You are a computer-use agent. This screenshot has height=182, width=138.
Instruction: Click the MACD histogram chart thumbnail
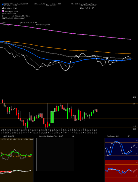17,171
